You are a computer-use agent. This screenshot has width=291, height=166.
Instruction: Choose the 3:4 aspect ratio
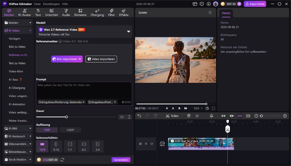tap(97, 146)
